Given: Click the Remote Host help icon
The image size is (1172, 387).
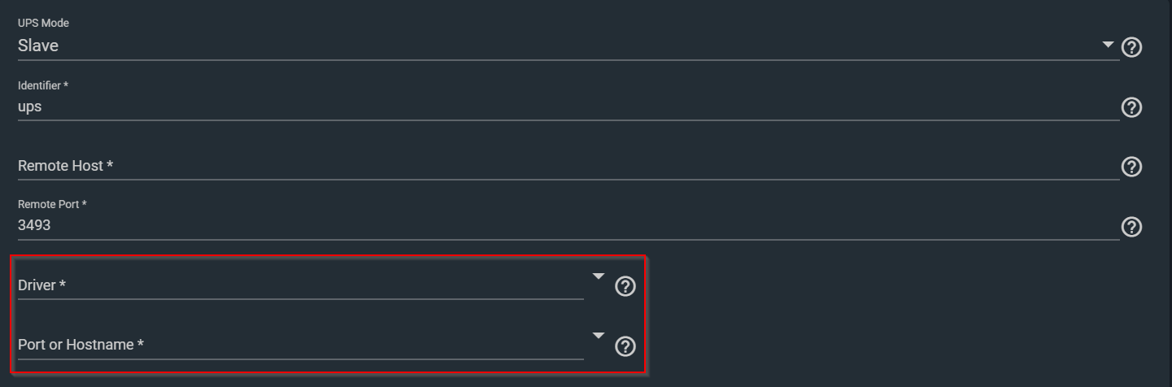Looking at the screenshot, I should point(1131,167).
